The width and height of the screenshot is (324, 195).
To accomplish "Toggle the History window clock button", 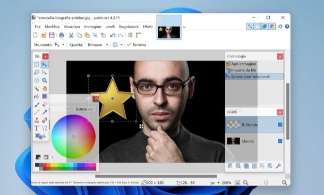I will click(257, 27).
